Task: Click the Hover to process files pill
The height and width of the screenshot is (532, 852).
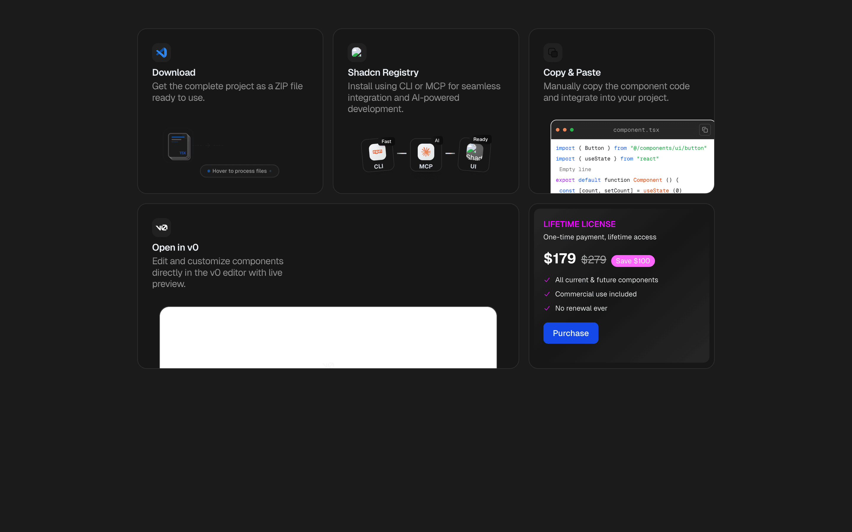Action: [239, 171]
